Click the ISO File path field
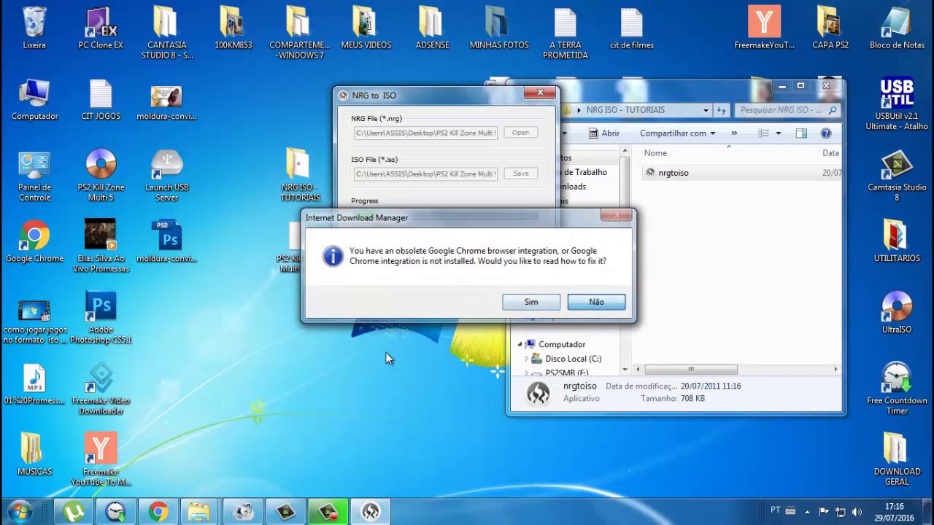934x525 pixels. 425,174
